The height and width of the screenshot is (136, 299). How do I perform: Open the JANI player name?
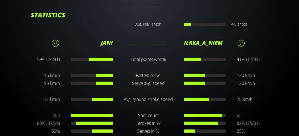[107, 43]
